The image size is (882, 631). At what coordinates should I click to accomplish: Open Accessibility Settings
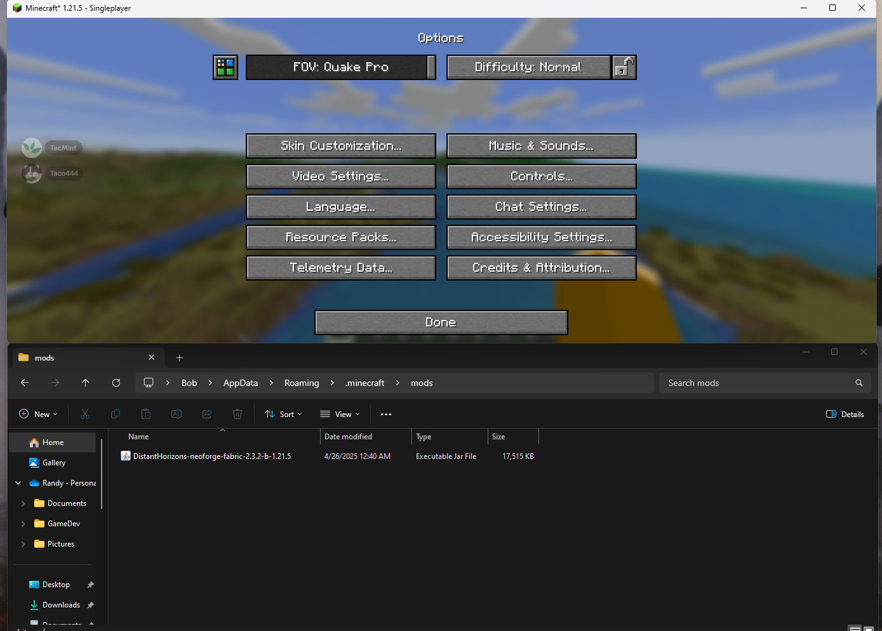coord(542,237)
